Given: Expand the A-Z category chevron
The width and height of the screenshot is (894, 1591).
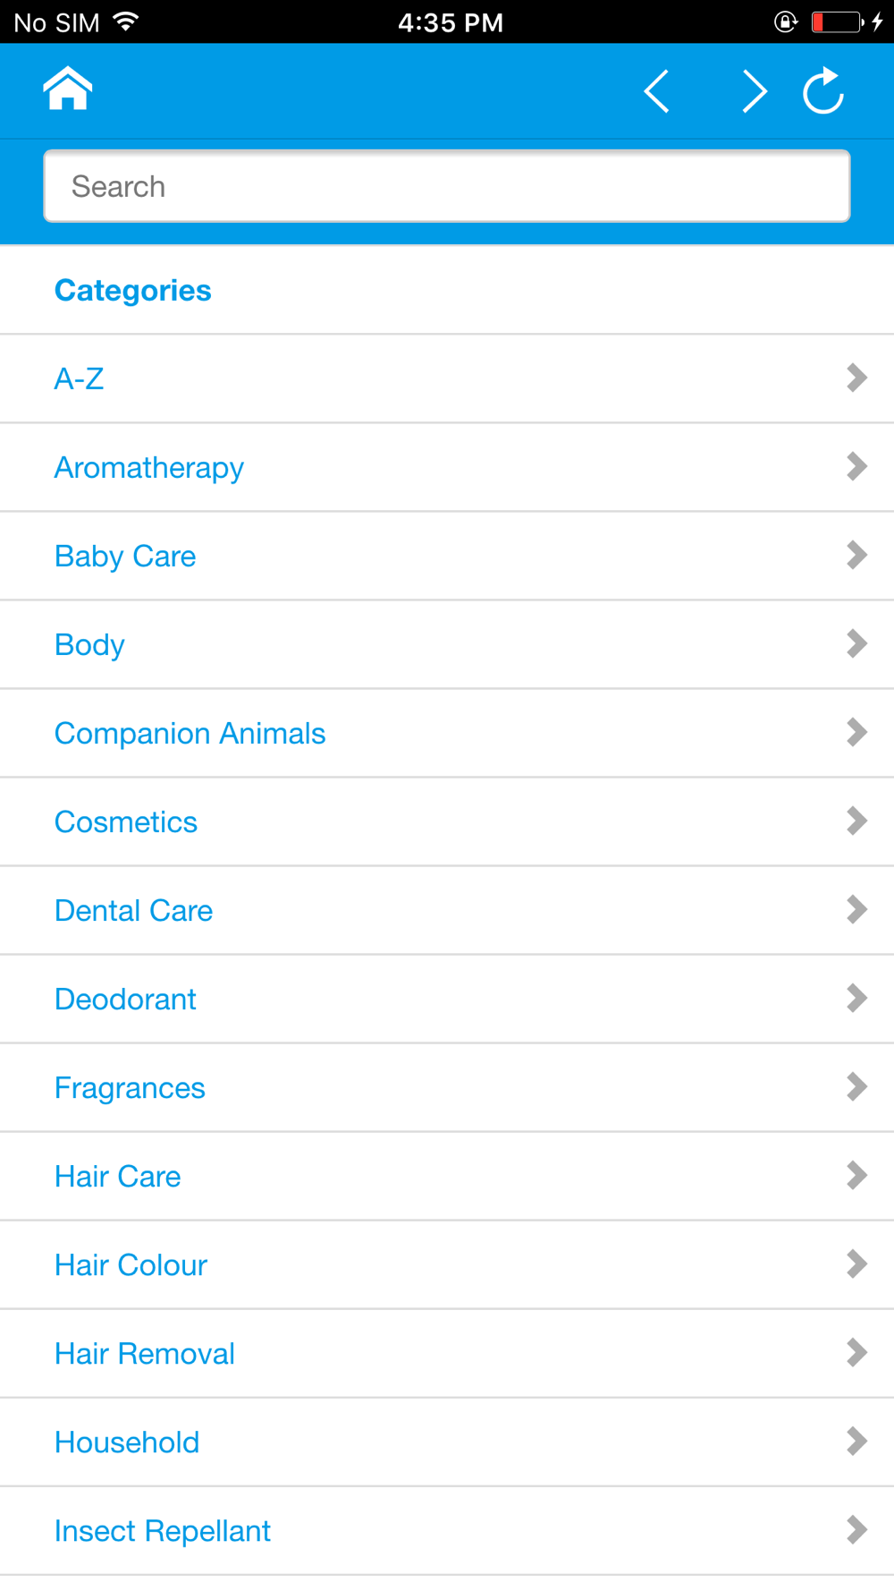Looking at the screenshot, I should pyautogui.click(x=856, y=378).
